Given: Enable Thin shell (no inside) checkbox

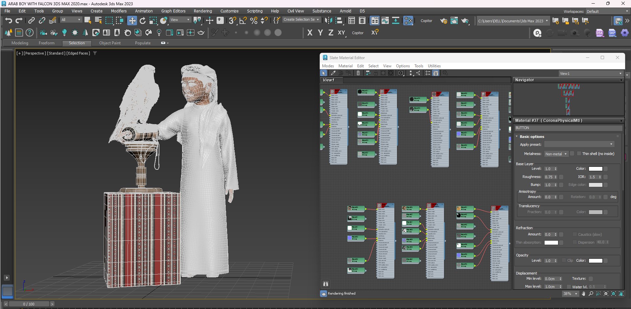Looking at the screenshot, I should click(579, 154).
